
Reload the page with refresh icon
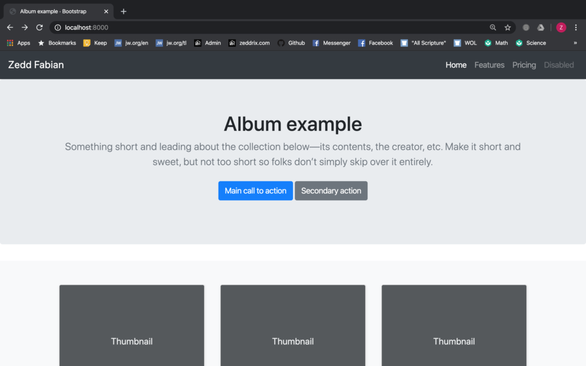[39, 27]
